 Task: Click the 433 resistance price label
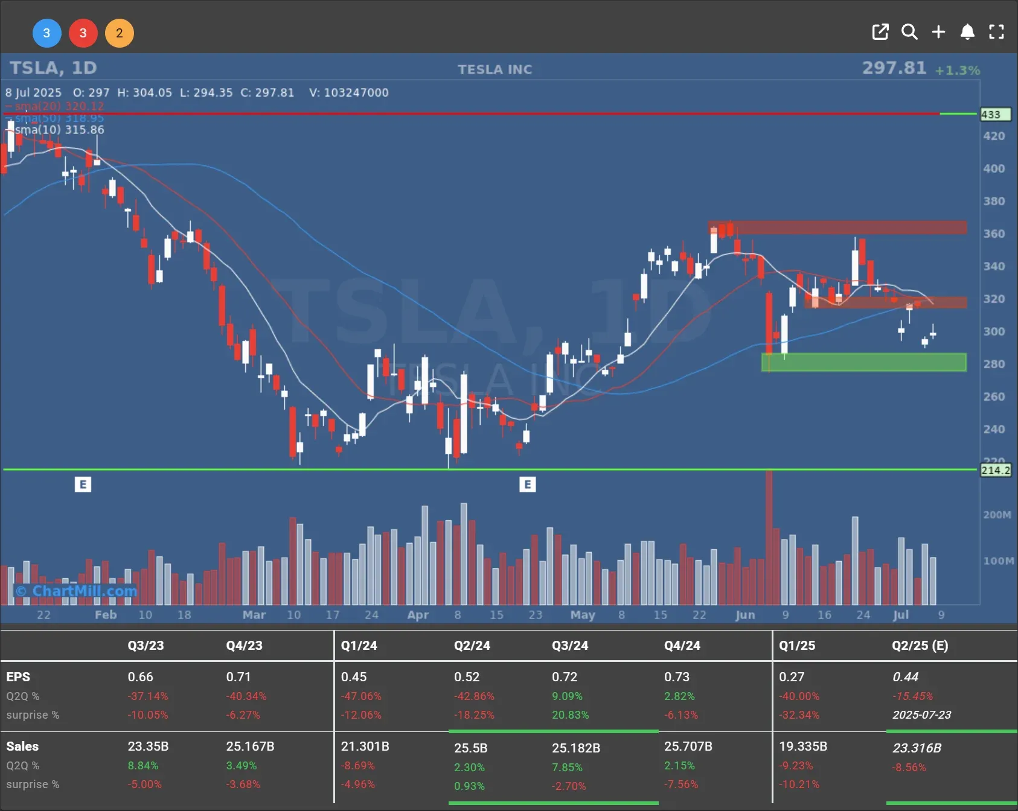point(995,115)
